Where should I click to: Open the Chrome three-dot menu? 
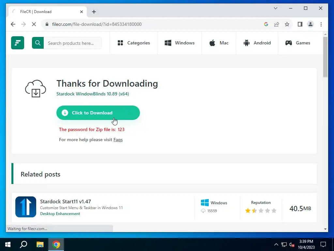tap(321, 24)
